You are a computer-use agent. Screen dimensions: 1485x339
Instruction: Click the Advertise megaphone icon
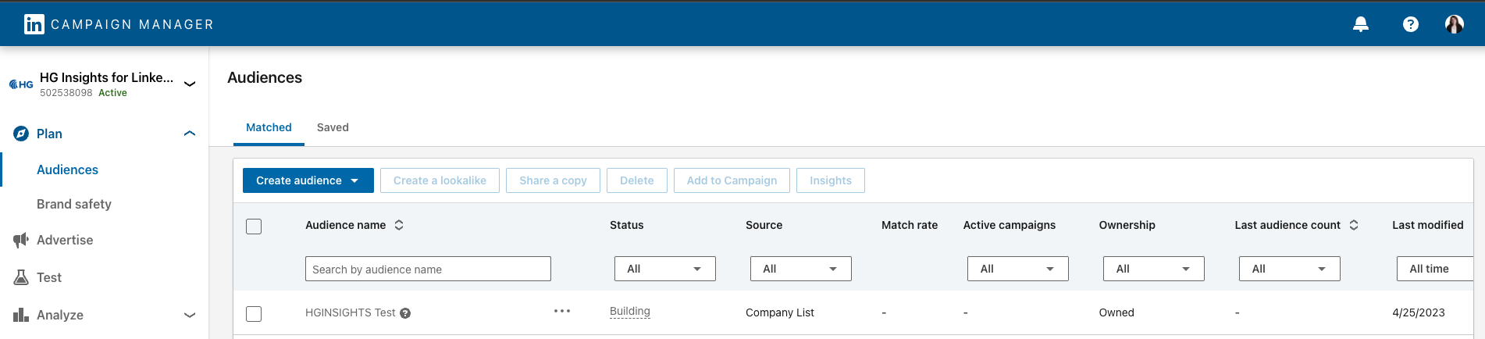click(x=21, y=240)
